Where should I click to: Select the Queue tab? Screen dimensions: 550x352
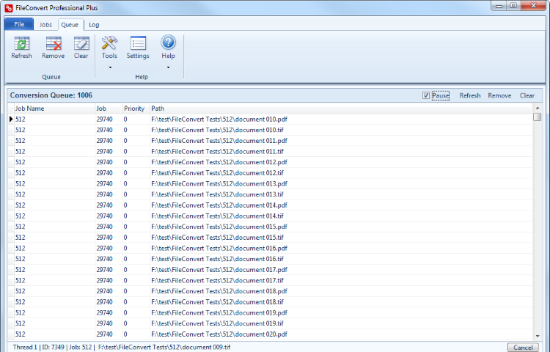point(70,24)
